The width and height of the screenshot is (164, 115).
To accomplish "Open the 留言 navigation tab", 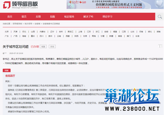I will [x=24, y=17].
